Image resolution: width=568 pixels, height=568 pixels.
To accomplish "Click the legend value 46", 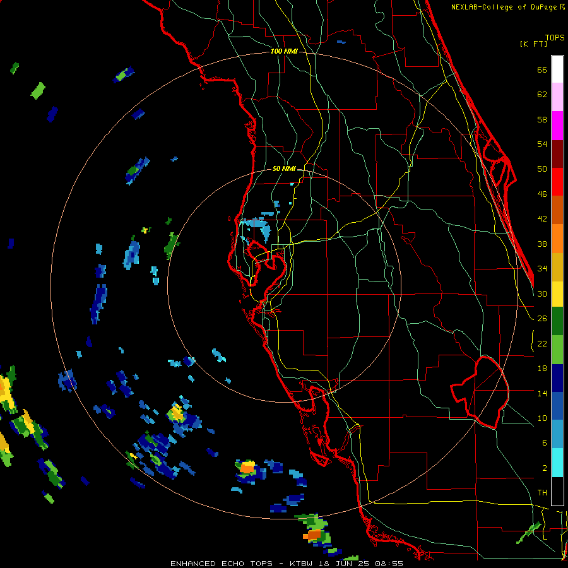I will coord(542,194).
